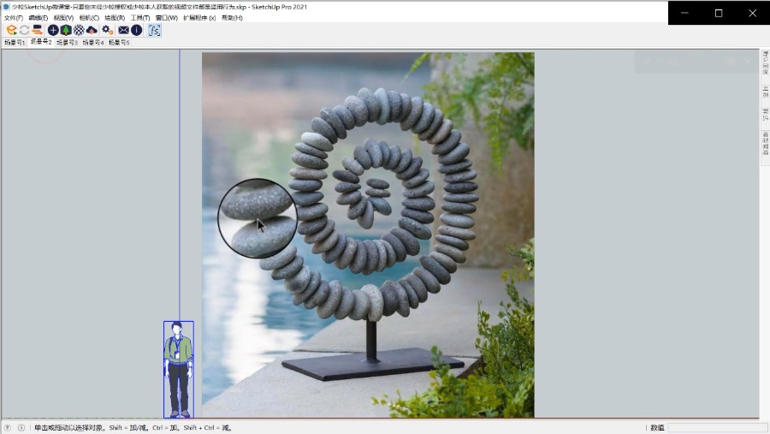Click the SketchUp app icon in title bar
Screen dimensions: 770x434
click(6, 7)
